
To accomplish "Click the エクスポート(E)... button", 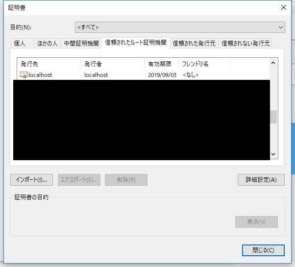I will click(x=79, y=180).
